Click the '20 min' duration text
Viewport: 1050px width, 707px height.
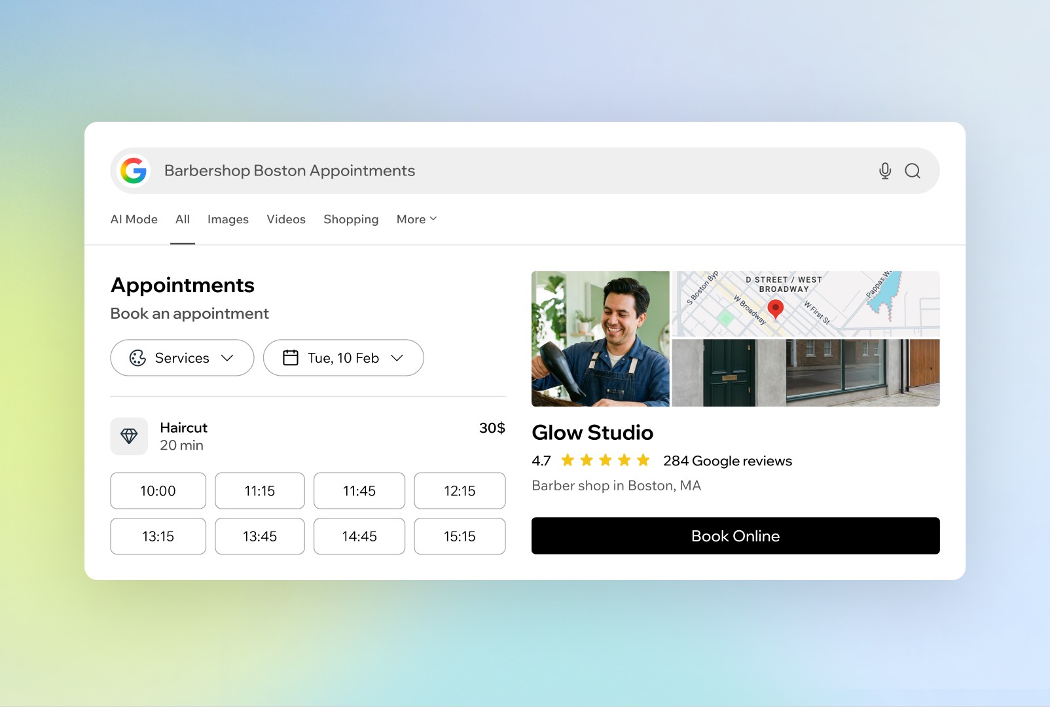click(x=181, y=445)
